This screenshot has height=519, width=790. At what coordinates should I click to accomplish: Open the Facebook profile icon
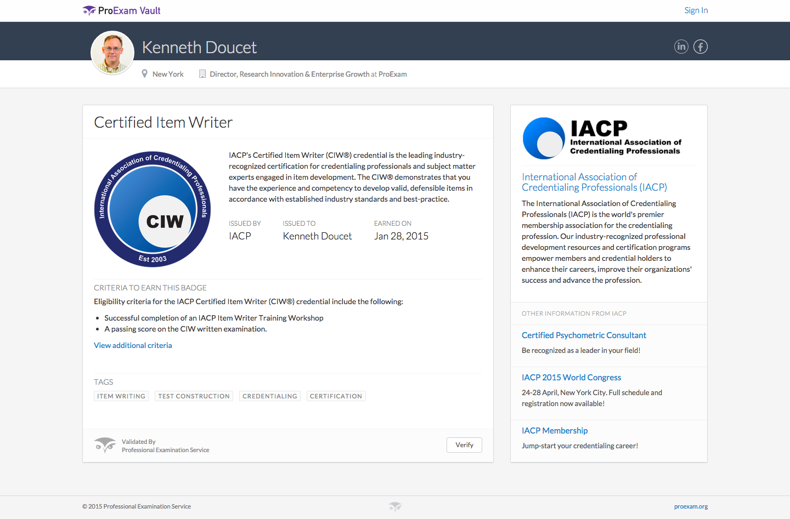[x=701, y=47]
